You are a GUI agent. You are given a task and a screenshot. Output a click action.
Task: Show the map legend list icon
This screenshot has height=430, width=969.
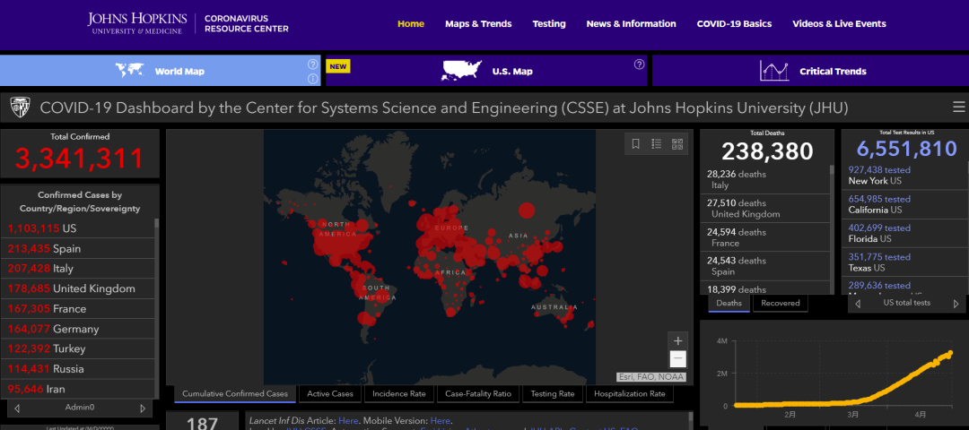tap(656, 143)
